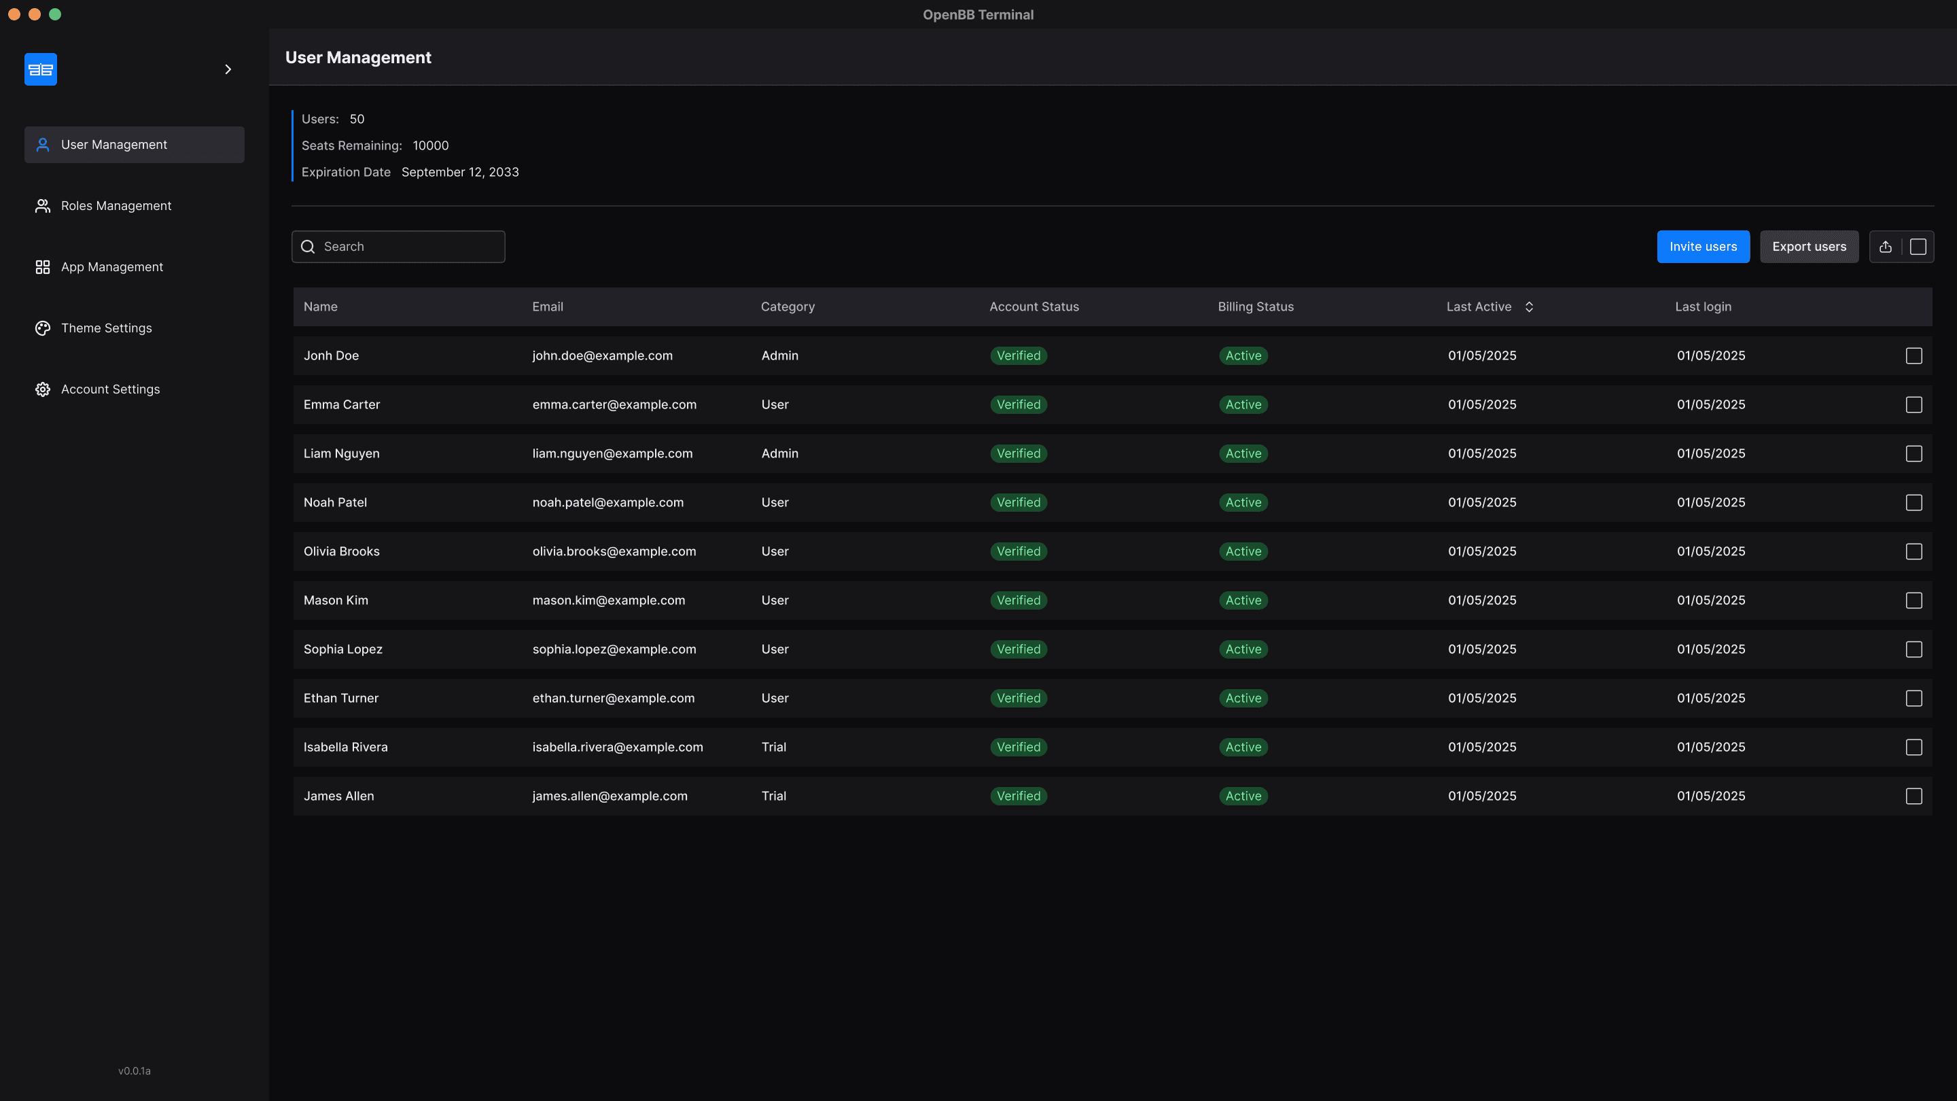This screenshot has width=1957, height=1101.
Task: Sort by the Last Active column arrows
Action: 1530,307
